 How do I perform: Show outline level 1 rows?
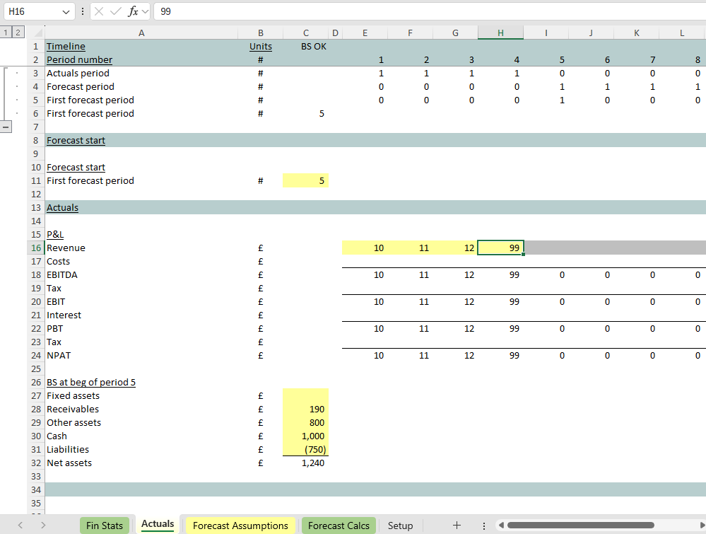(x=6, y=33)
